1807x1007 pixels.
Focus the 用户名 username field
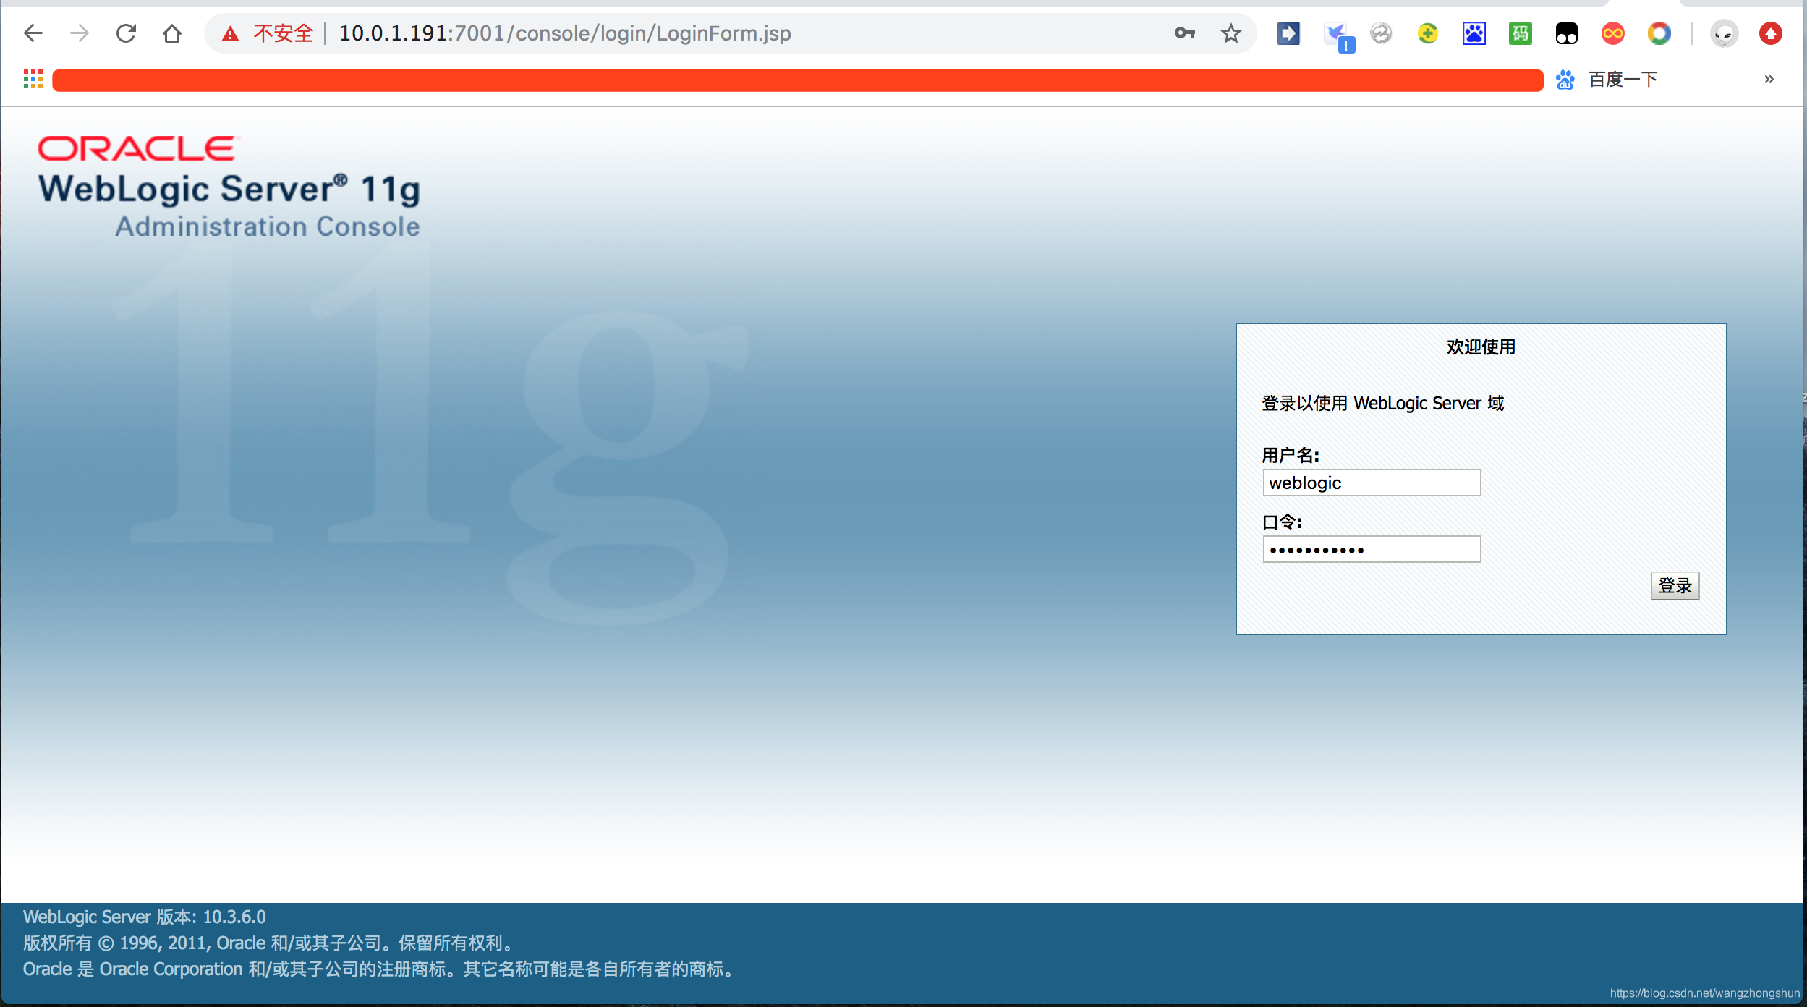(x=1372, y=483)
